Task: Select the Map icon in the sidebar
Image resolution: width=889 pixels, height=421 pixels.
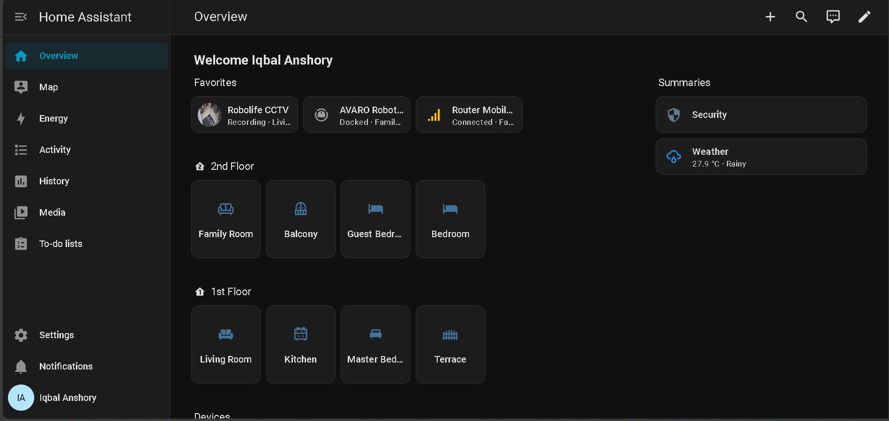Action: click(48, 87)
